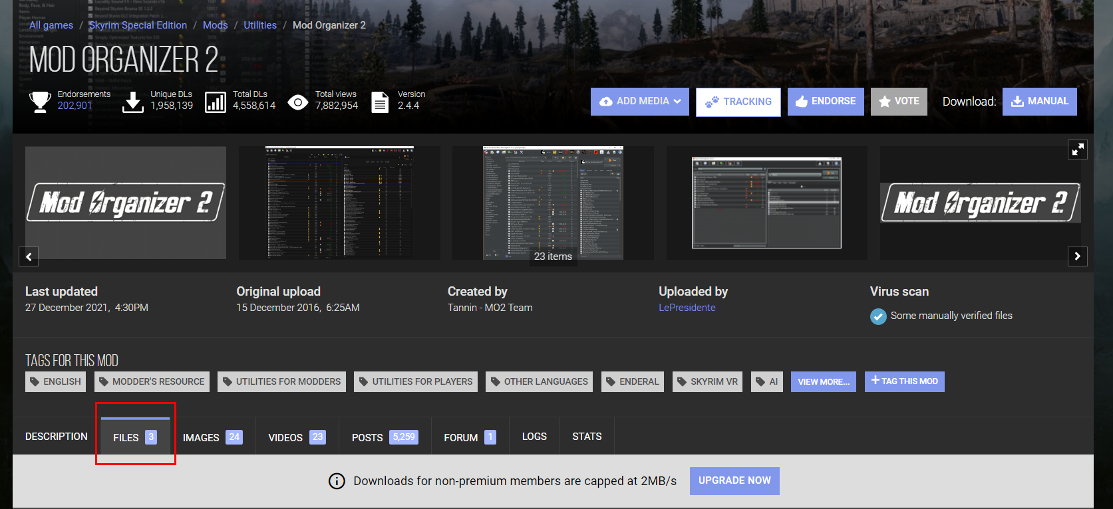Select the Modder's Resource tag
Screen dimensions: 1113x509
pos(152,381)
